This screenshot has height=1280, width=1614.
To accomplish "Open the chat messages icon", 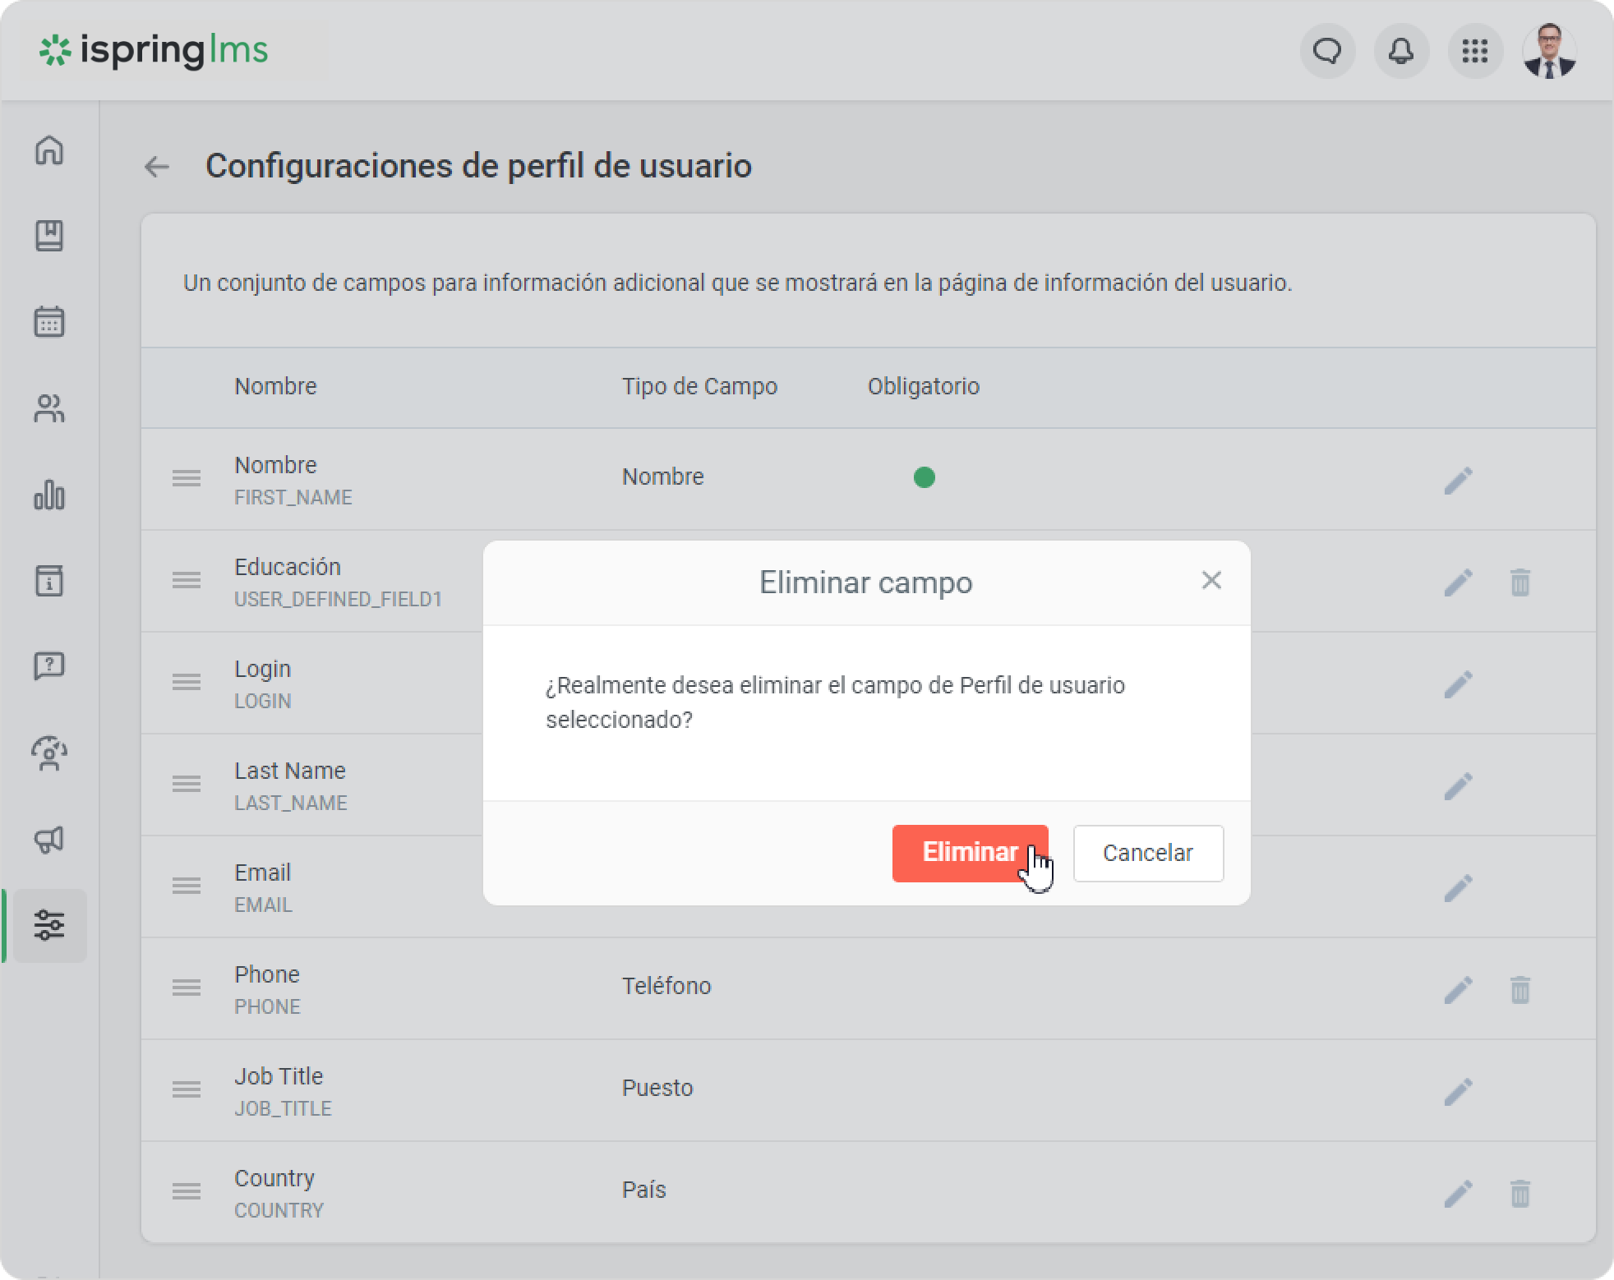I will 1327,52.
